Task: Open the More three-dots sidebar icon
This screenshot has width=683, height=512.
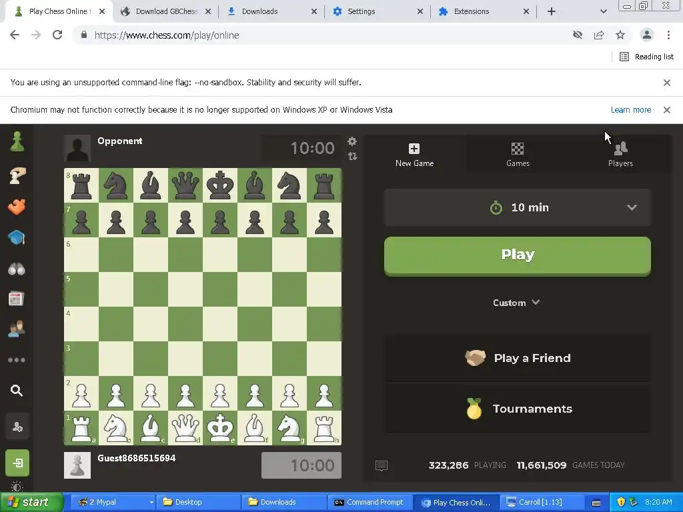Action: pos(17,360)
